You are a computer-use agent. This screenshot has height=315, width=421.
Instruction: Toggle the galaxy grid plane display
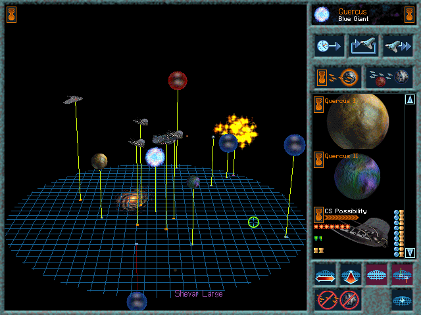[x=376, y=274]
